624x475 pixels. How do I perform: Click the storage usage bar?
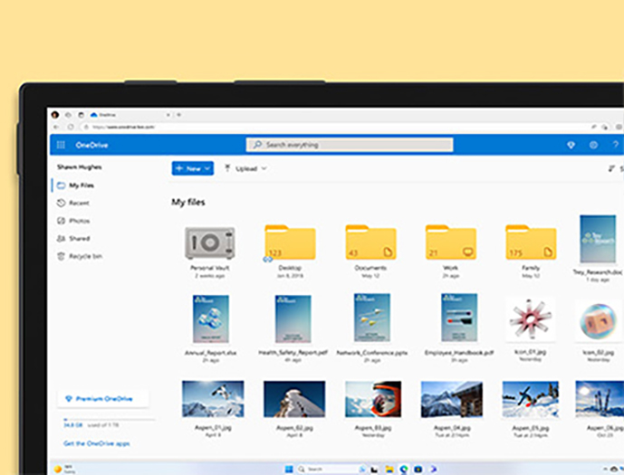(109, 419)
